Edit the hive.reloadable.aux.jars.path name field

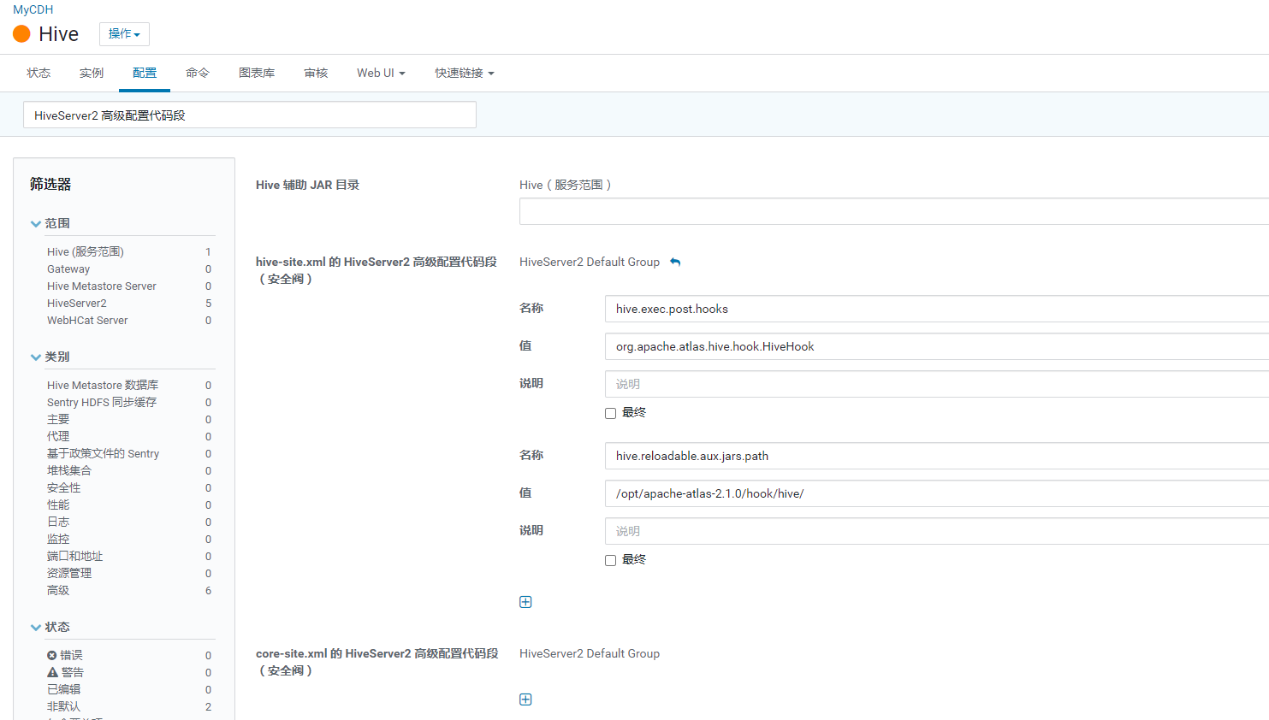coord(937,456)
